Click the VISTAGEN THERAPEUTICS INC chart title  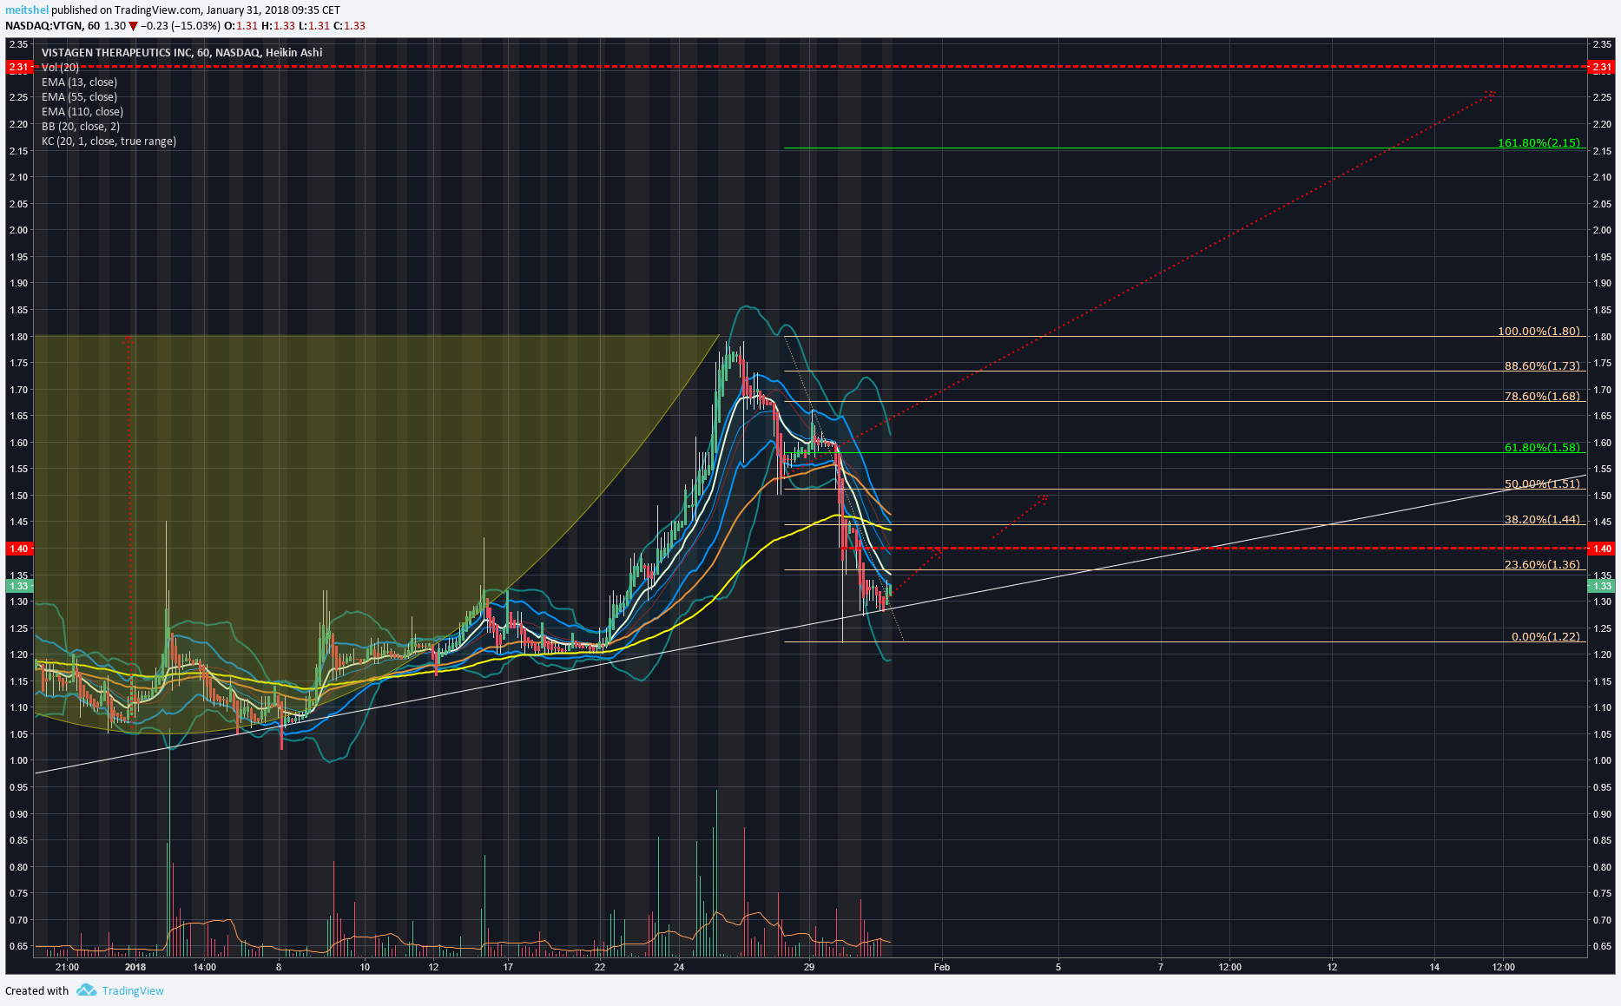click(181, 53)
